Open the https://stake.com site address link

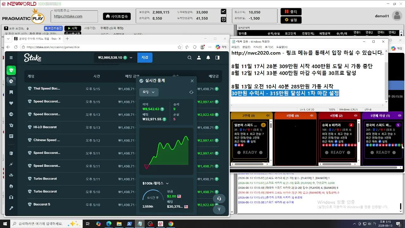coord(68,16)
